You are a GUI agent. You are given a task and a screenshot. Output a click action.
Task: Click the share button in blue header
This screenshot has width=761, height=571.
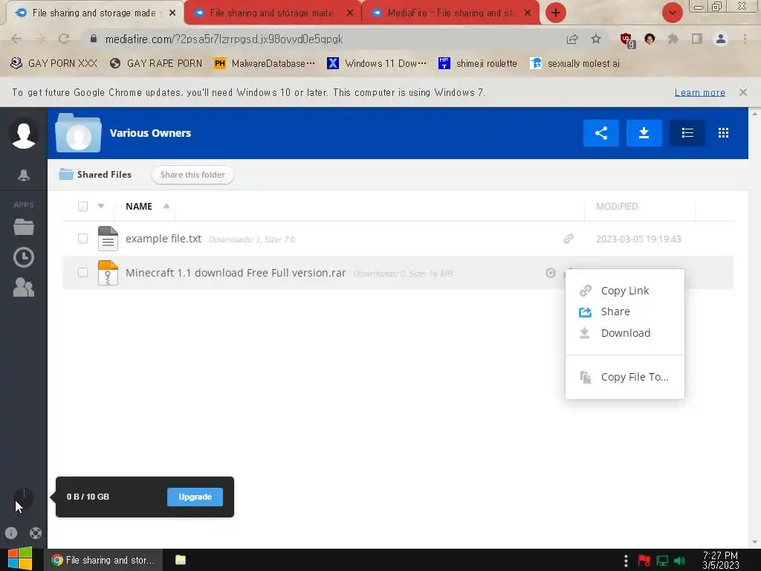click(x=600, y=133)
